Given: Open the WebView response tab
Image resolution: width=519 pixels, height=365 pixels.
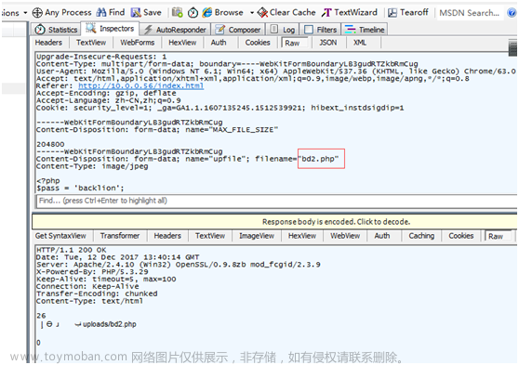Looking at the screenshot, I should click(345, 236).
